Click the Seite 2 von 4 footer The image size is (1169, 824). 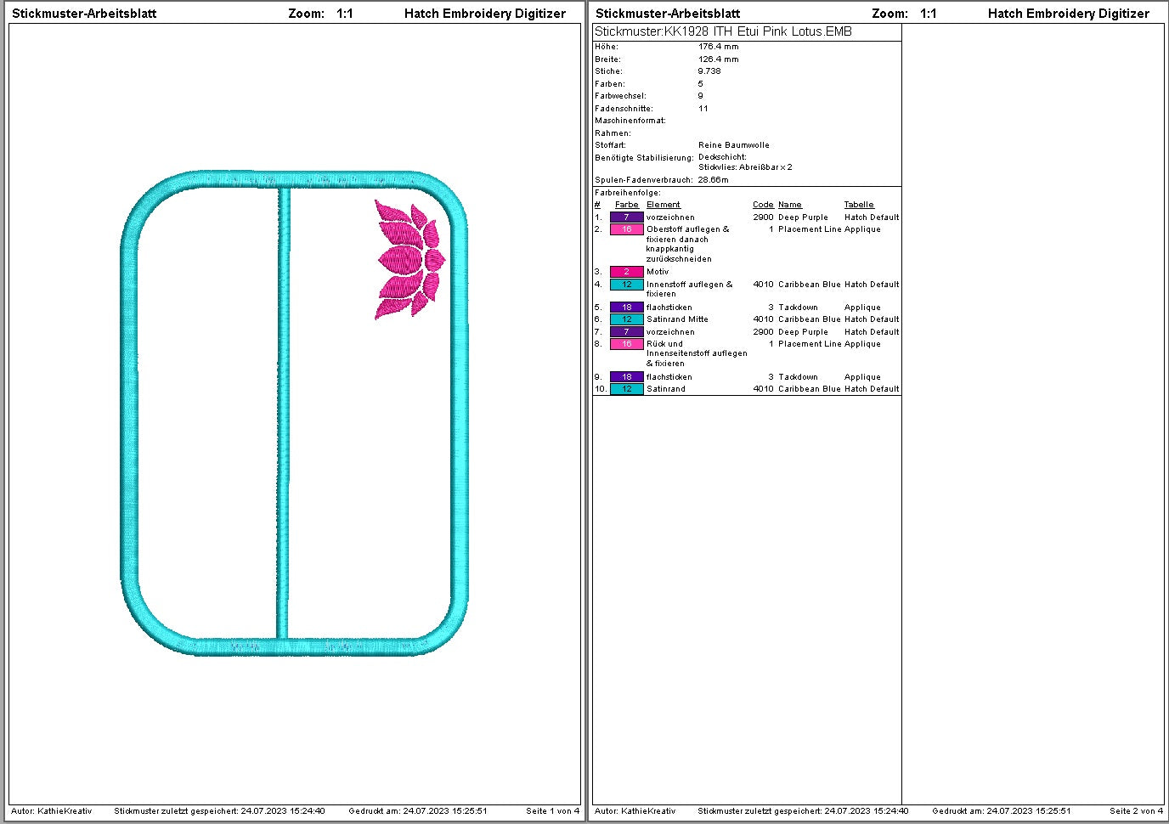pyautogui.click(x=1136, y=811)
